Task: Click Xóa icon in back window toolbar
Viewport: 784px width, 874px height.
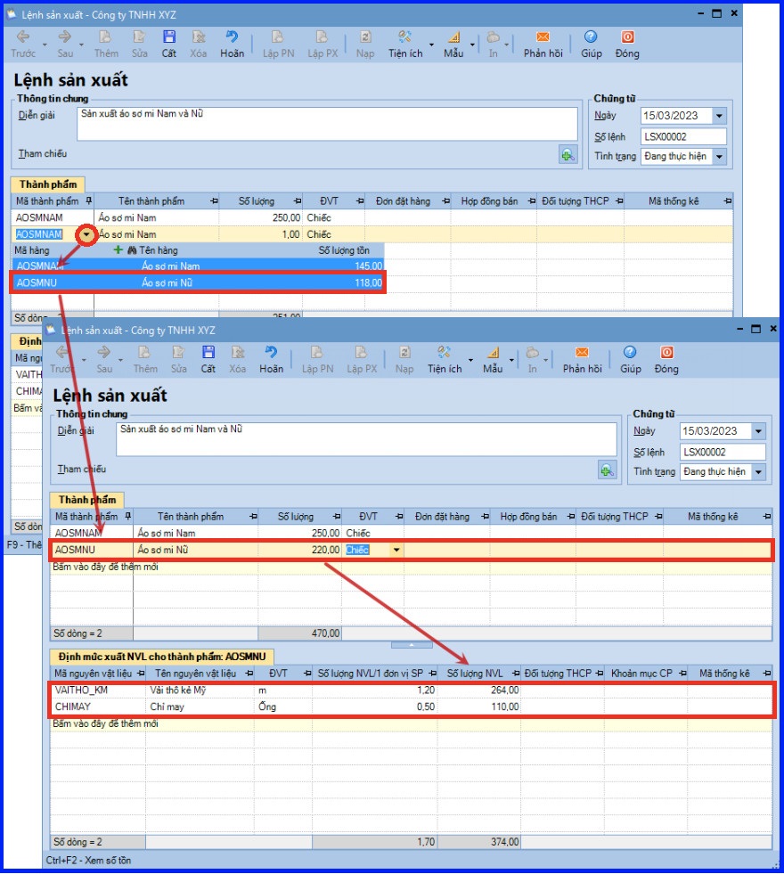Action: [199, 37]
